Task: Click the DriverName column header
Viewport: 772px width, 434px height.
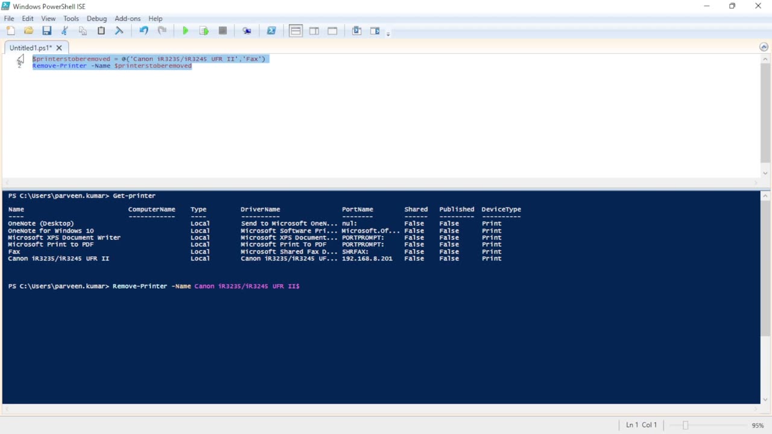Action: (260, 209)
